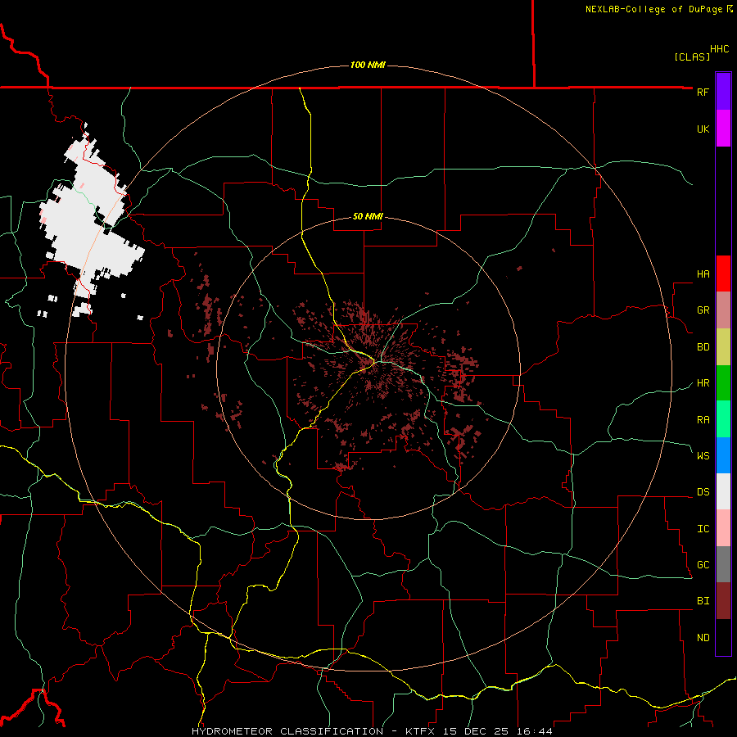Viewport: 737px width, 737px height.
Task: Click the "RF" legend label
Action: tap(703, 92)
